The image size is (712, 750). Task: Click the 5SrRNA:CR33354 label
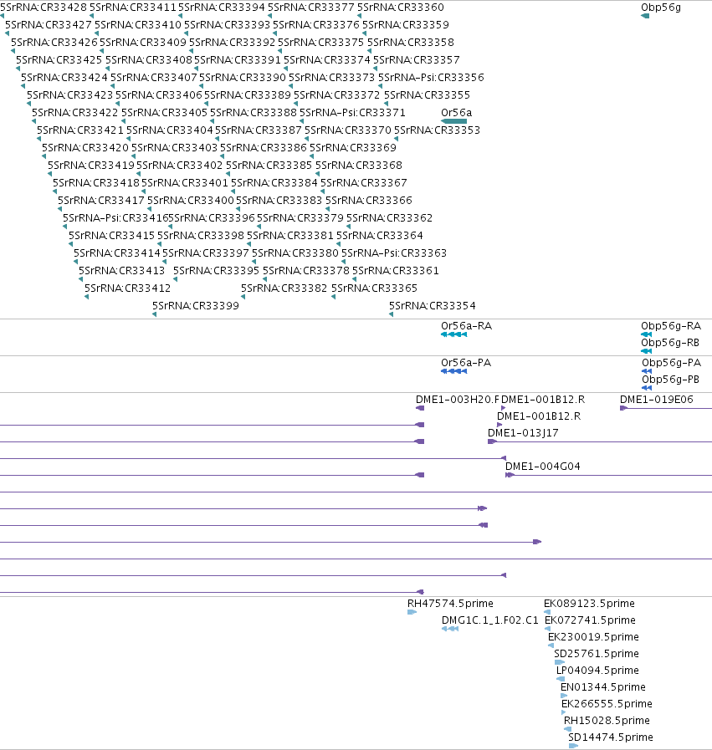point(432,306)
